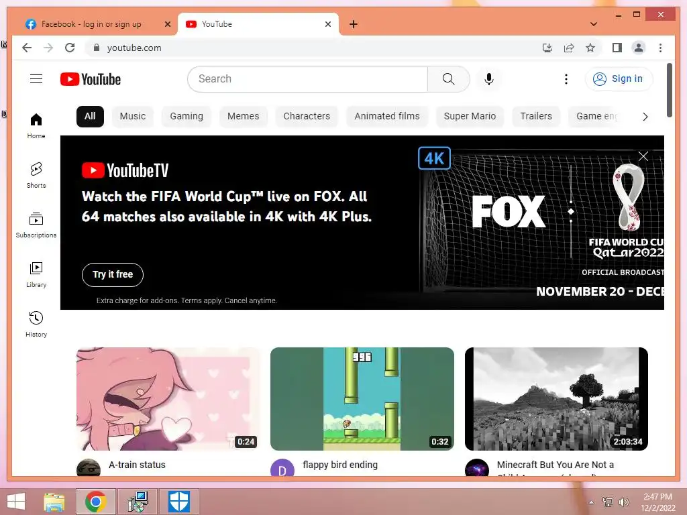Open Shorts from the sidebar

click(36, 176)
